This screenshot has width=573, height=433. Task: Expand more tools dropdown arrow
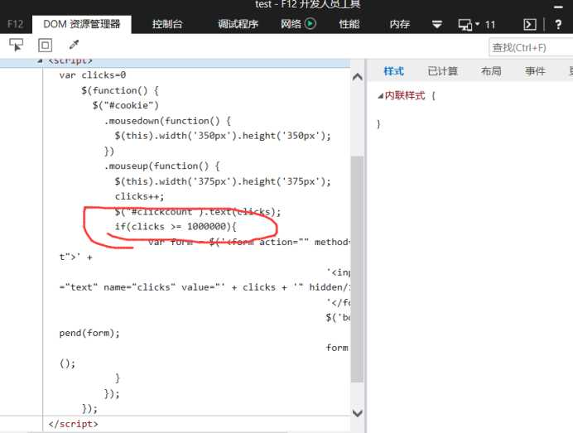pyautogui.click(x=436, y=25)
